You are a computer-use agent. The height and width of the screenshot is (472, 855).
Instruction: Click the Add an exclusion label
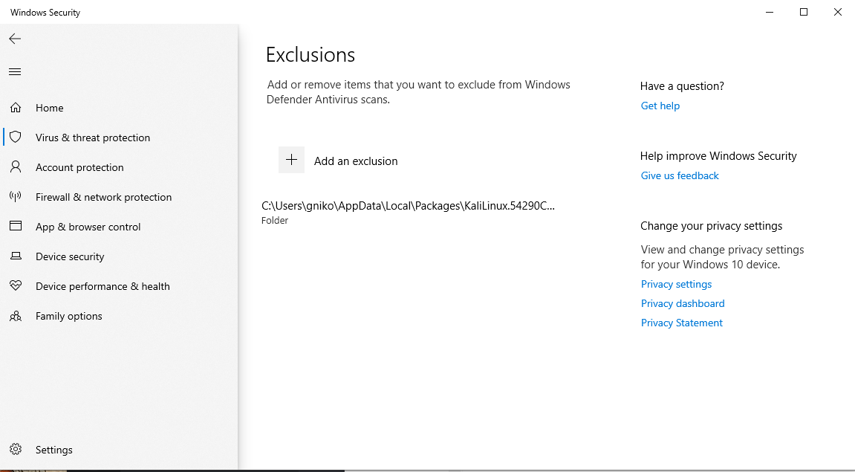356,161
